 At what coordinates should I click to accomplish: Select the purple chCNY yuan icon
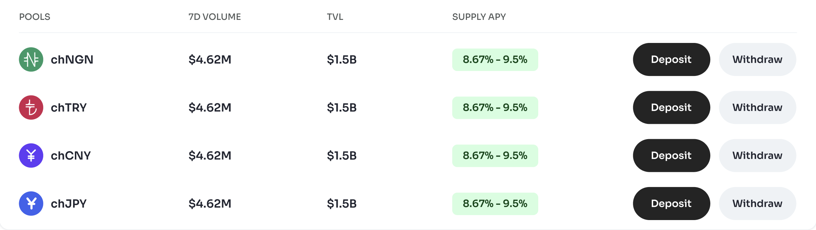point(32,155)
